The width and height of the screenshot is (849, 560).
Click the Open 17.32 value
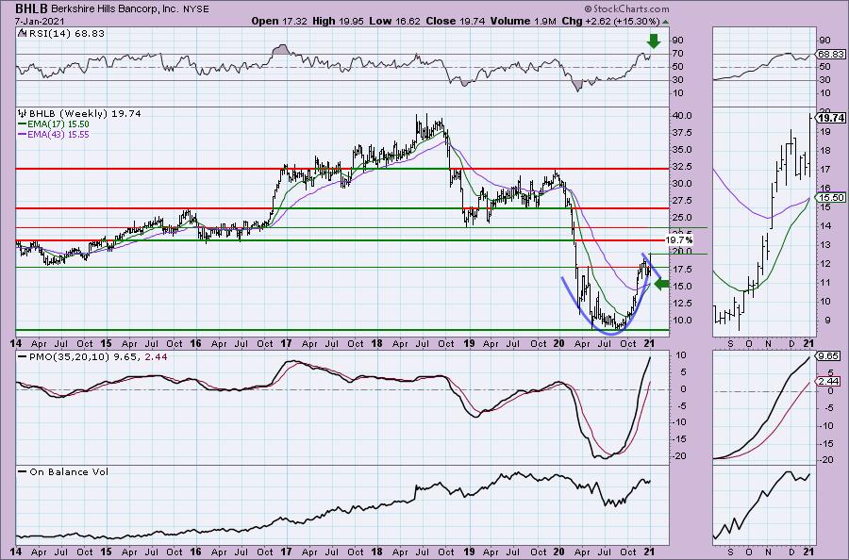coord(280,21)
